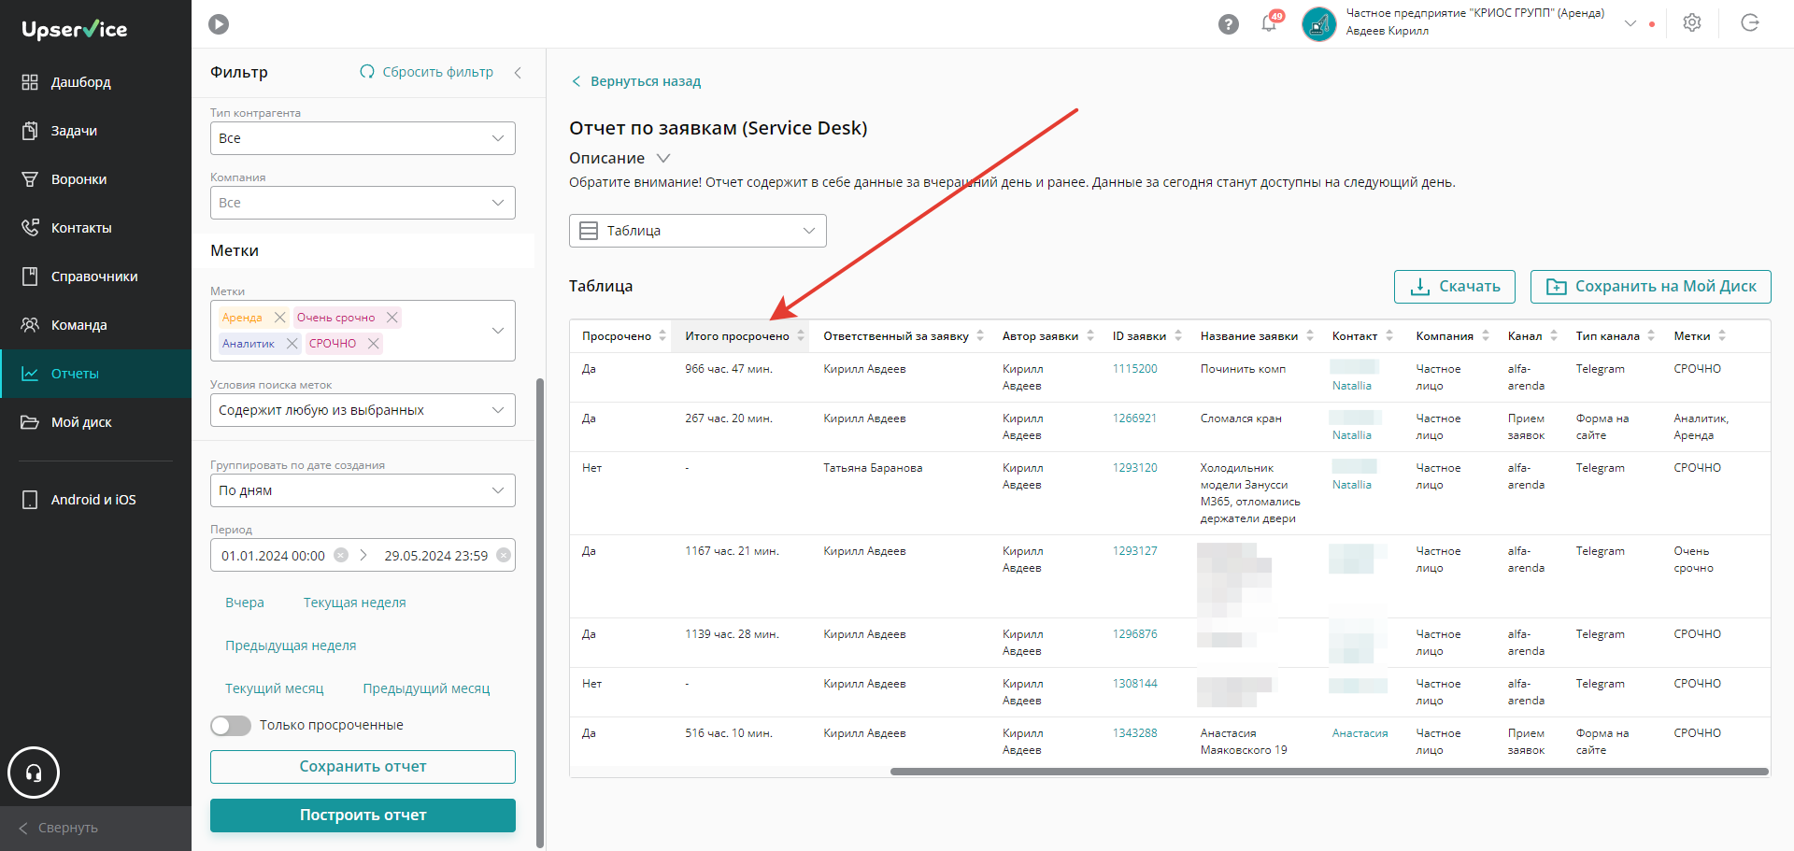Open settings gear icon
The width and height of the screenshot is (1794, 851).
(x=1692, y=23)
